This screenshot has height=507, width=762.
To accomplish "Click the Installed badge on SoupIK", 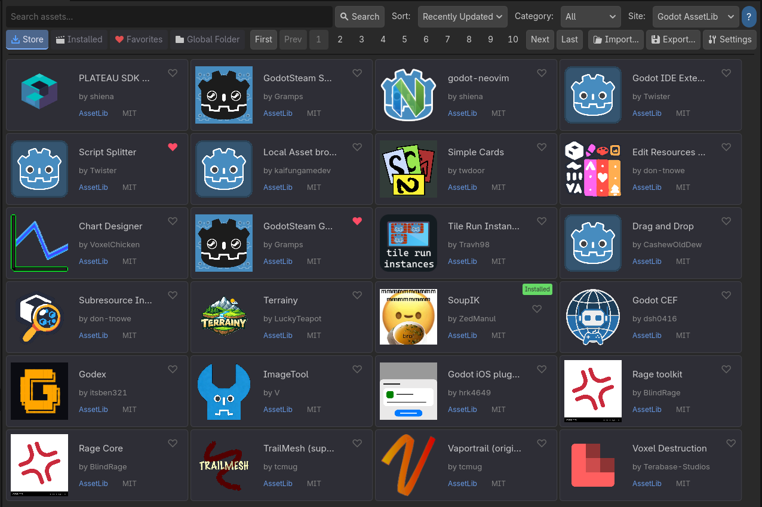I will point(537,289).
